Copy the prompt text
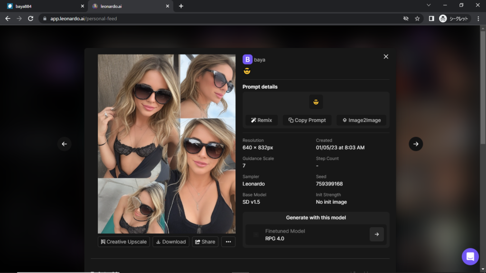 307,120
